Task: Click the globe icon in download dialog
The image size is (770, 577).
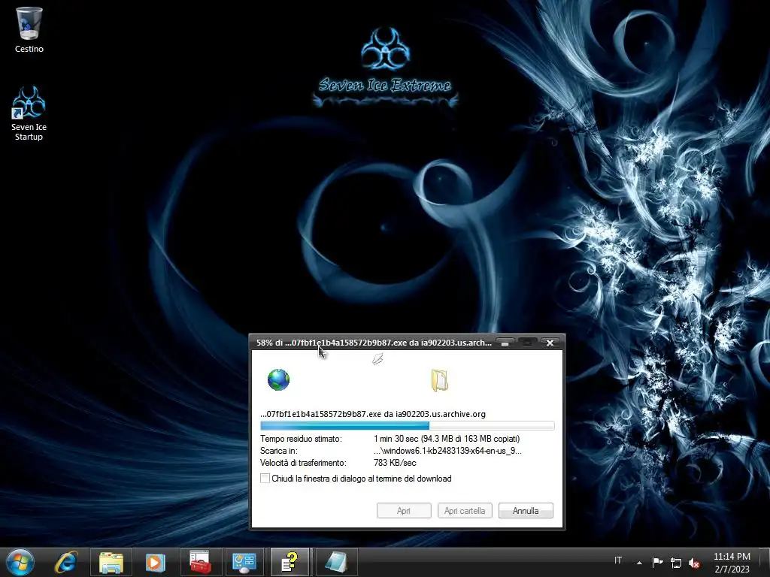Action: [x=278, y=379]
